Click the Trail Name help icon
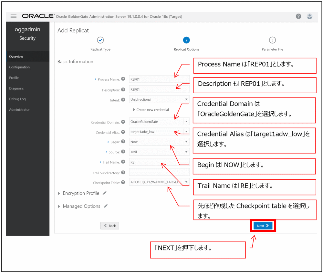The height and width of the screenshot is (273, 323). (x=123, y=162)
